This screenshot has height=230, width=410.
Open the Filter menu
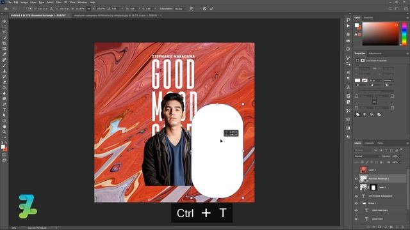(58, 3)
